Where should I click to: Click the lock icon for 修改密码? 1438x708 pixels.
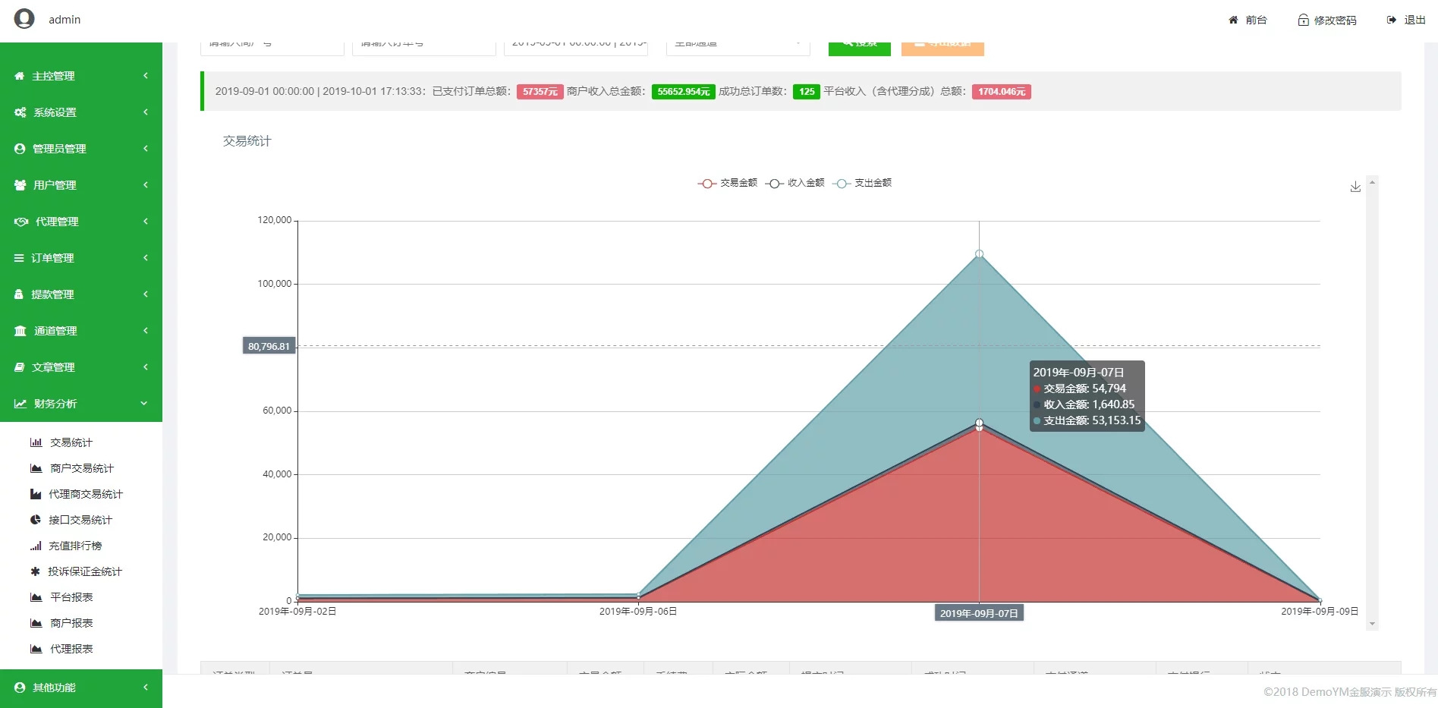(x=1303, y=20)
